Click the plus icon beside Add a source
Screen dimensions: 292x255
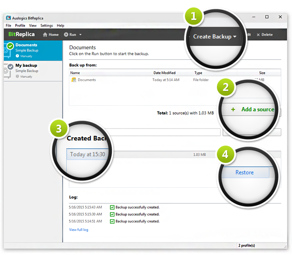(233, 109)
